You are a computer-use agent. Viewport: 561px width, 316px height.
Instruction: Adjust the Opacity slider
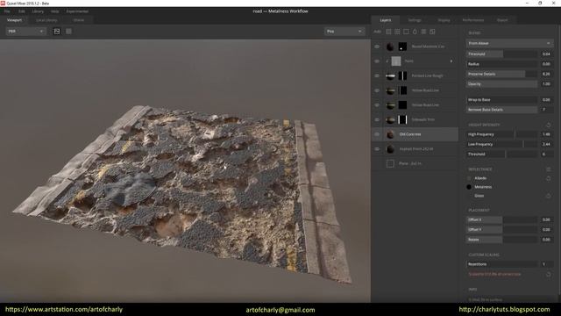[501, 84]
